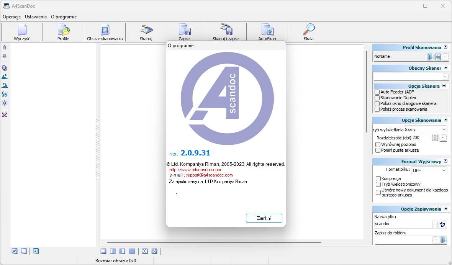Click the ellipsis button in Obecny Skaner
Viewport: 452px width, 265px height.
tap(445, 77)
